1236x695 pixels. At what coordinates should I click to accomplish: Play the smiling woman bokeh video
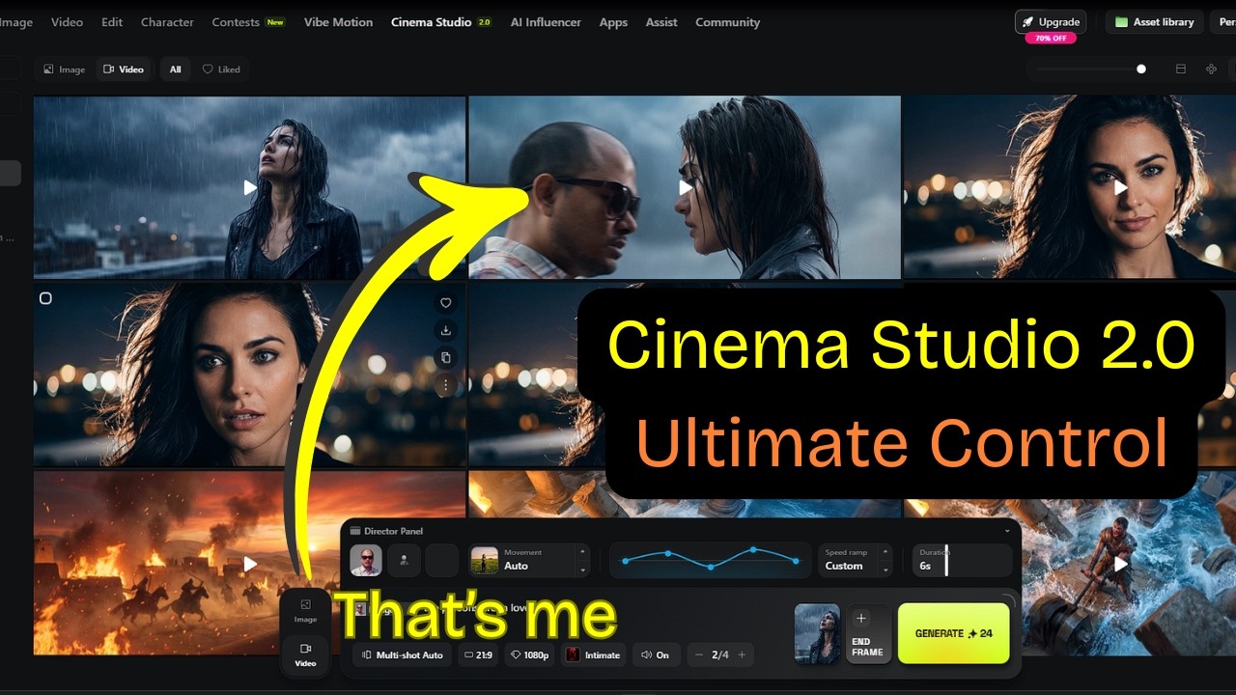(1121, 187)
